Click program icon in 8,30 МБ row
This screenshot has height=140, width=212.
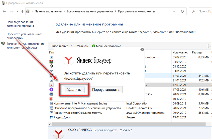click(51, 94)
